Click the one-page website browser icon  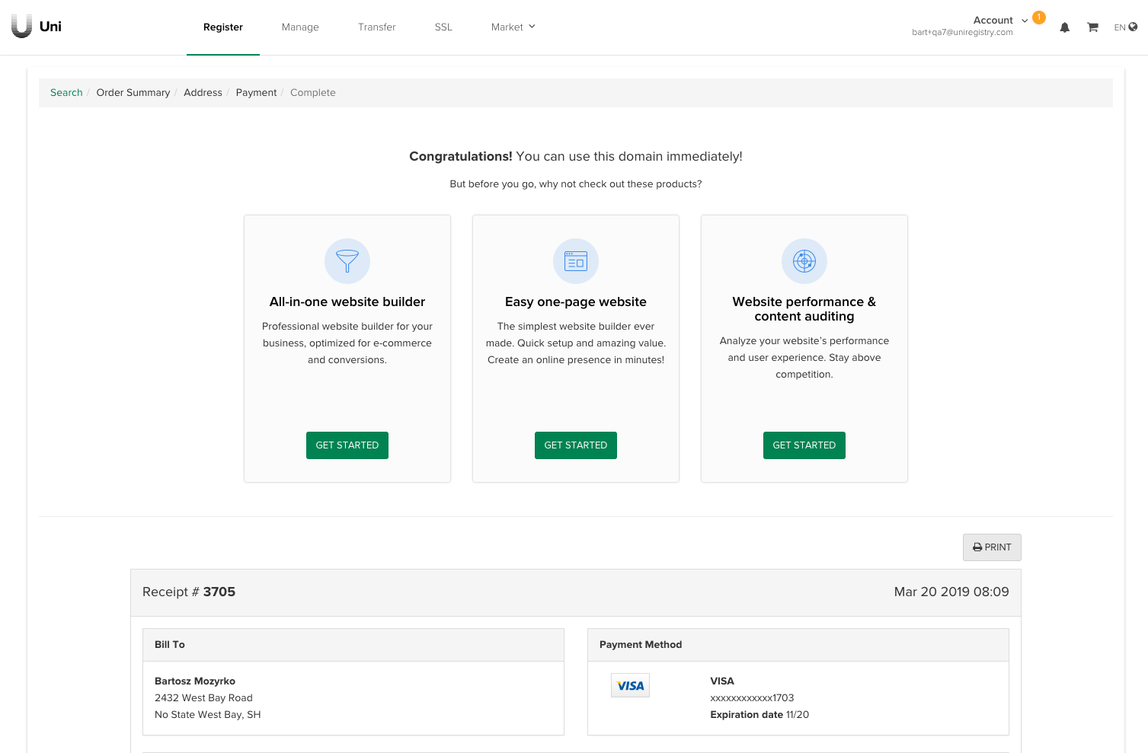[576, 261]
